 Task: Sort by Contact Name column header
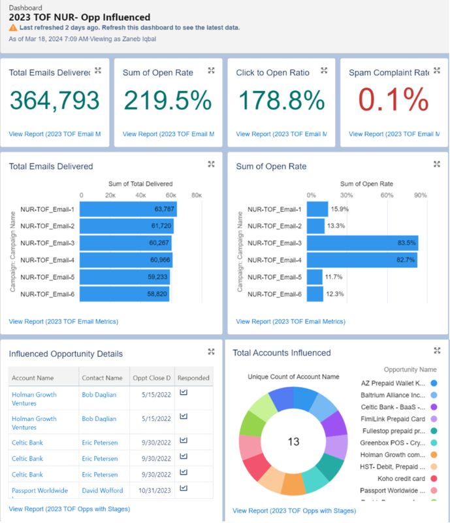(104, 378)
